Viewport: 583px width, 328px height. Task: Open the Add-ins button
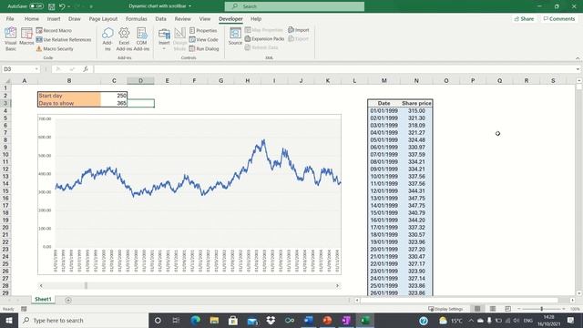107,38
